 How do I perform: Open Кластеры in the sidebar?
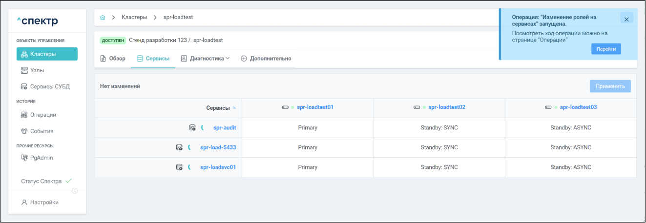click(x=47, y=54)
